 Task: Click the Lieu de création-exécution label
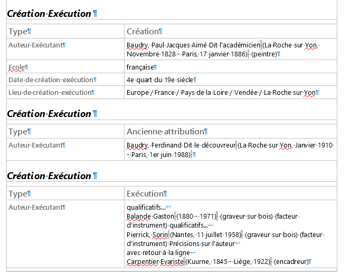(50, 93)
